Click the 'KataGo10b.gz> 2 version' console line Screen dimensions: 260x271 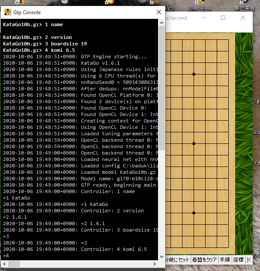tap(37, 37)
